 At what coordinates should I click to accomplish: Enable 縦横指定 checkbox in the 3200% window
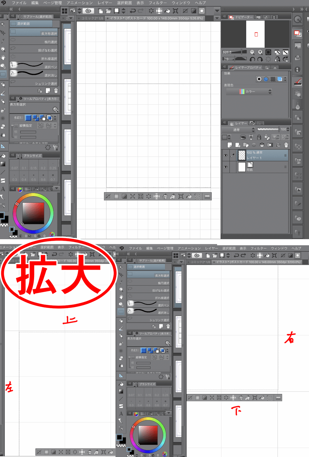click(133, 357)
